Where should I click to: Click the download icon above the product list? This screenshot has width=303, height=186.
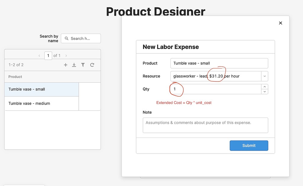click(74, 65)
